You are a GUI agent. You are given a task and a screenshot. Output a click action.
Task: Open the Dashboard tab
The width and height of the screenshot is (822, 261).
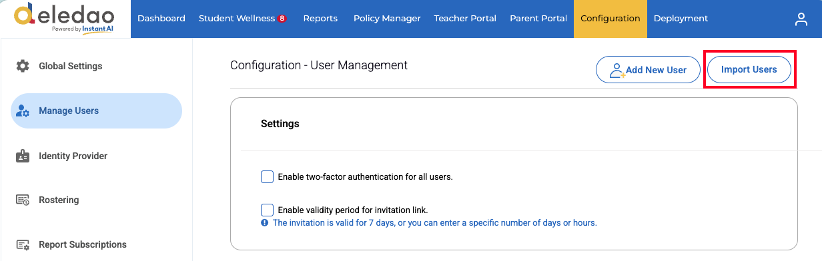pyautogui.click(x=161, y=19)
